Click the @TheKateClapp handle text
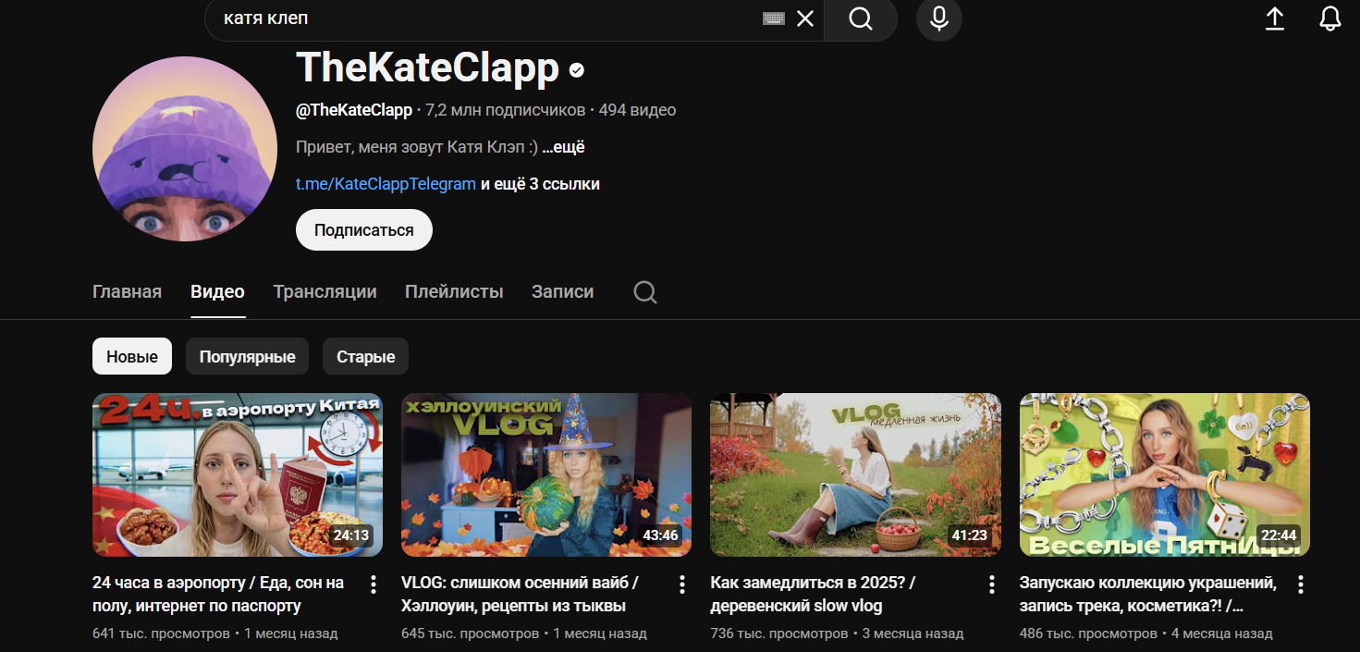The image size is (1360, 652). click(x=354, y=110)
